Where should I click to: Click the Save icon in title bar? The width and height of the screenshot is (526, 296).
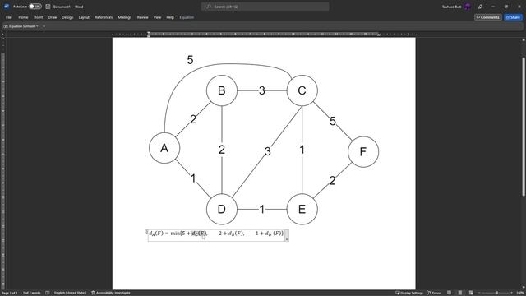(x=48, y=7)
